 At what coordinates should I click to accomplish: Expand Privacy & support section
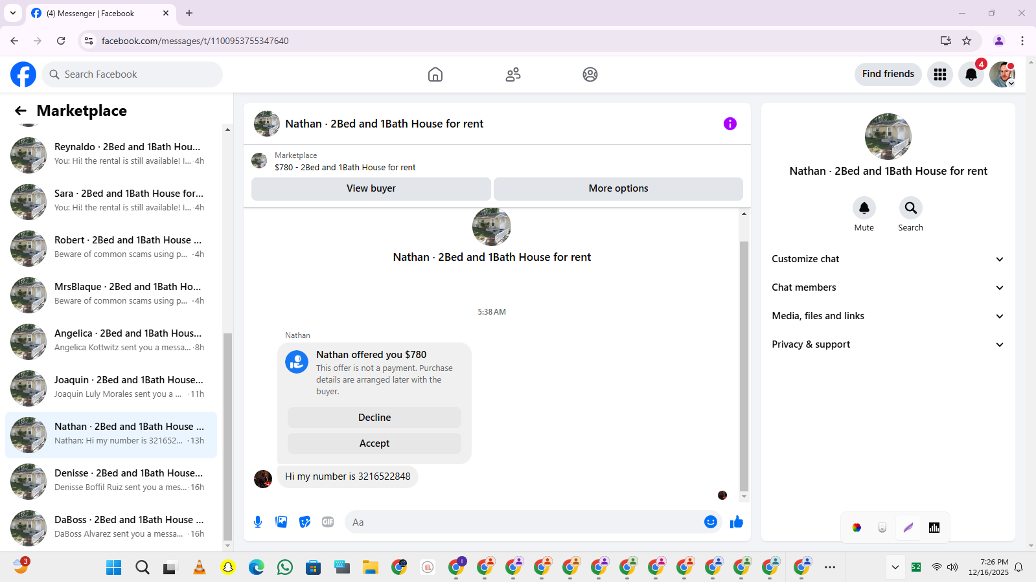point(888,344)
